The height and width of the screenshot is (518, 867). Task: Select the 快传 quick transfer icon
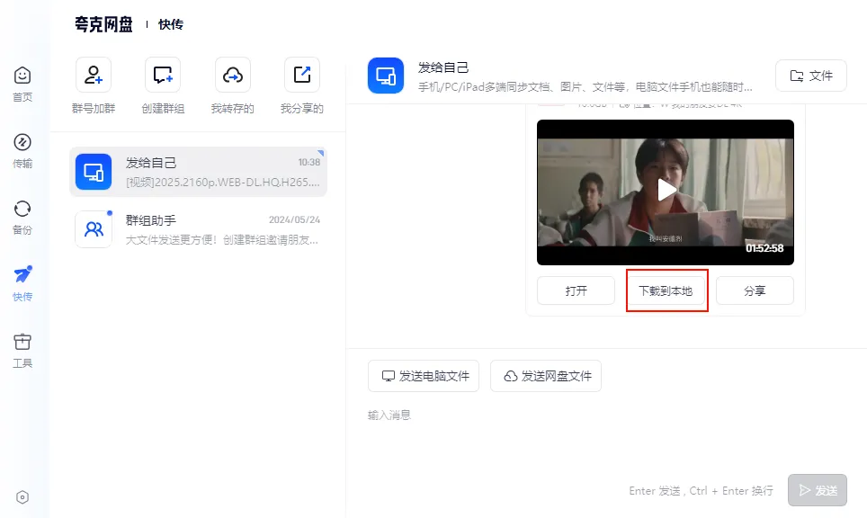22,275
